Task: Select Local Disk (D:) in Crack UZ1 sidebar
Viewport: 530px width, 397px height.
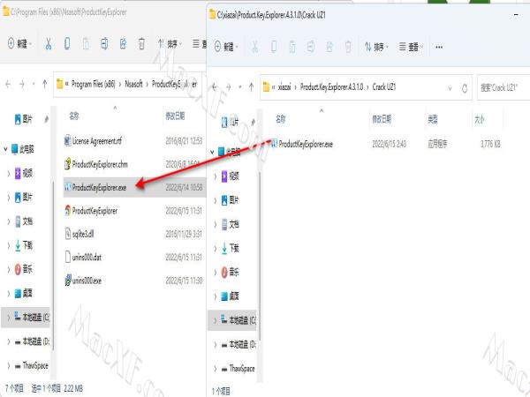Action: [x=238, y=344]
